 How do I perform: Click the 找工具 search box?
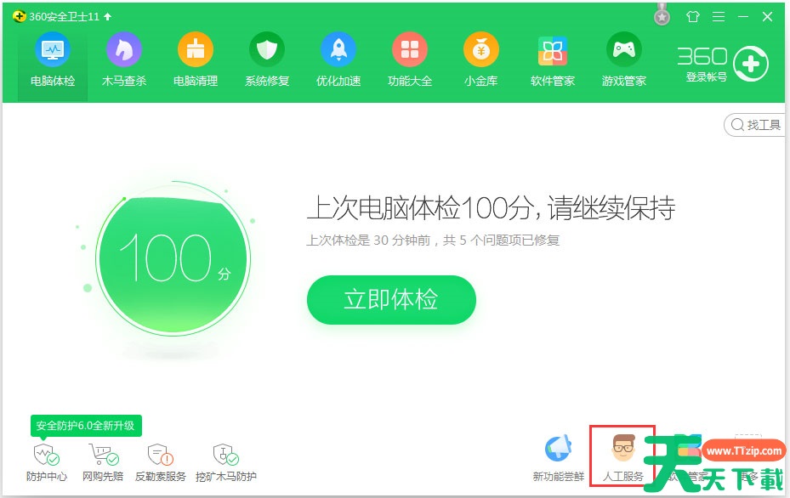coord(754,124)
